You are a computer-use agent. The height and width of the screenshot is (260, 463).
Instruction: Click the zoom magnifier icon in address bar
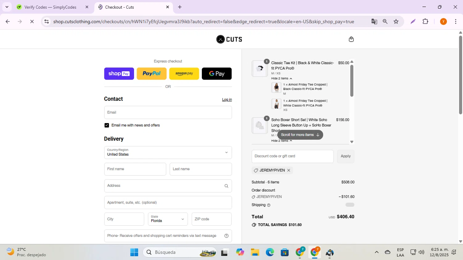pyautogui.click(x=385, y=22)
